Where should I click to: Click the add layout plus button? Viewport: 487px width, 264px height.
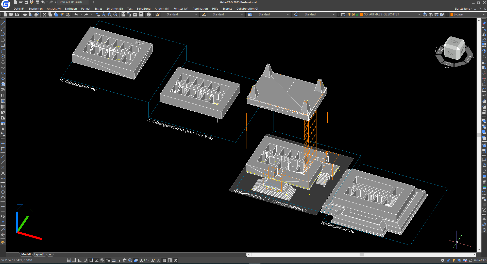[x=50, y=254]
